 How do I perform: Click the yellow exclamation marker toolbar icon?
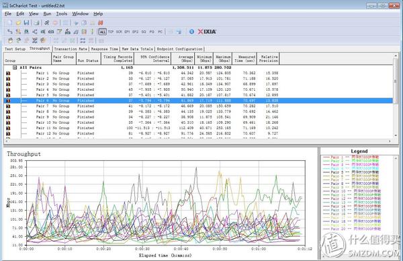(92, 32)
